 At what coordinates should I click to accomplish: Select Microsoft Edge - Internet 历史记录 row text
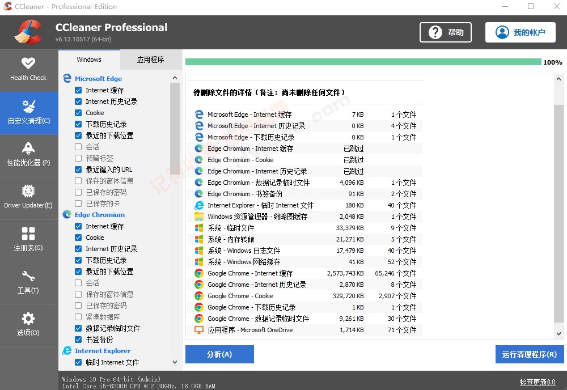(256, 126)
